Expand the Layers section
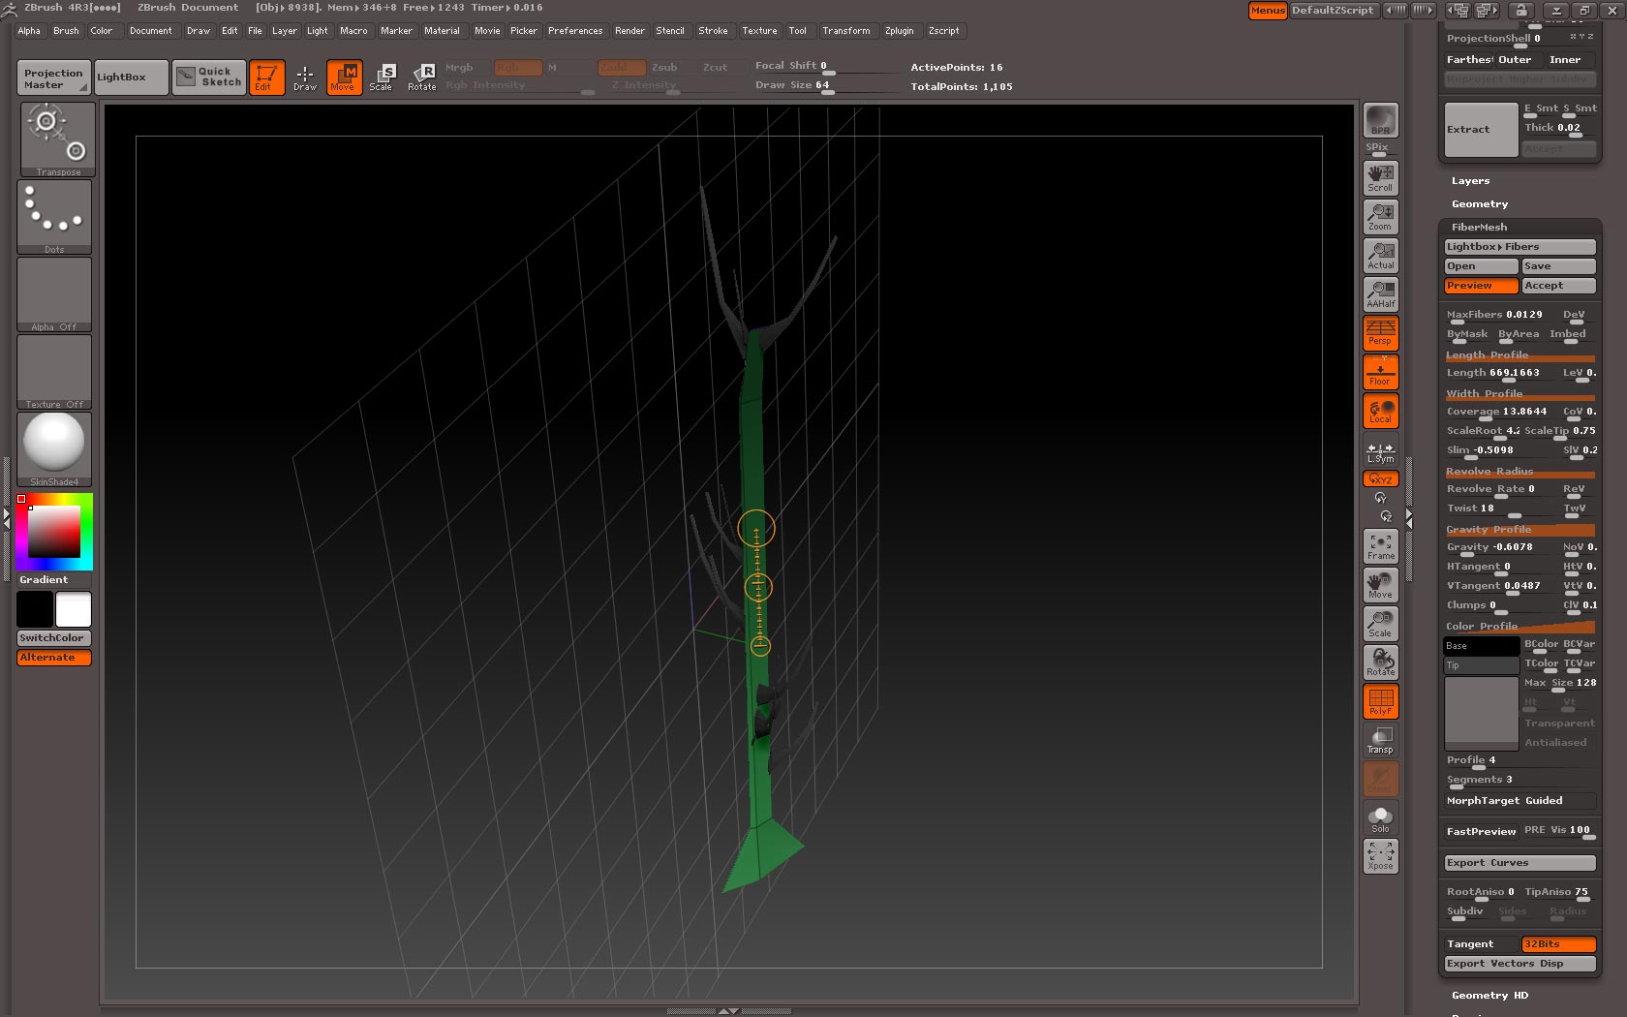This screenshot has height=1017, width=1627. 1470,180
